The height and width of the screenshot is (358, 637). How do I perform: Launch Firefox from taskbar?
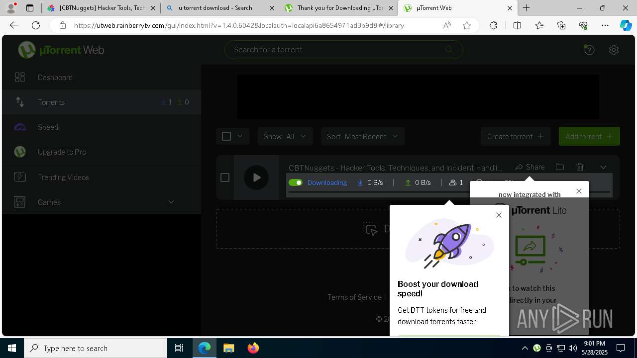tap(253, 348)
